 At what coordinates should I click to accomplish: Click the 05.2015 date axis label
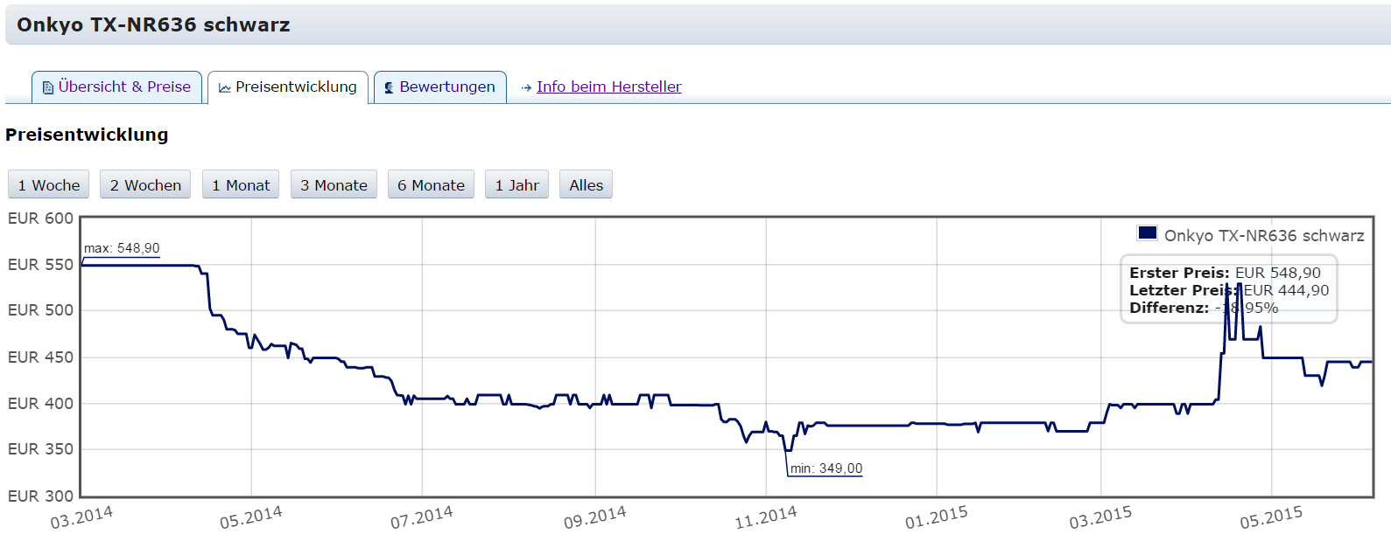(1271, 517)
